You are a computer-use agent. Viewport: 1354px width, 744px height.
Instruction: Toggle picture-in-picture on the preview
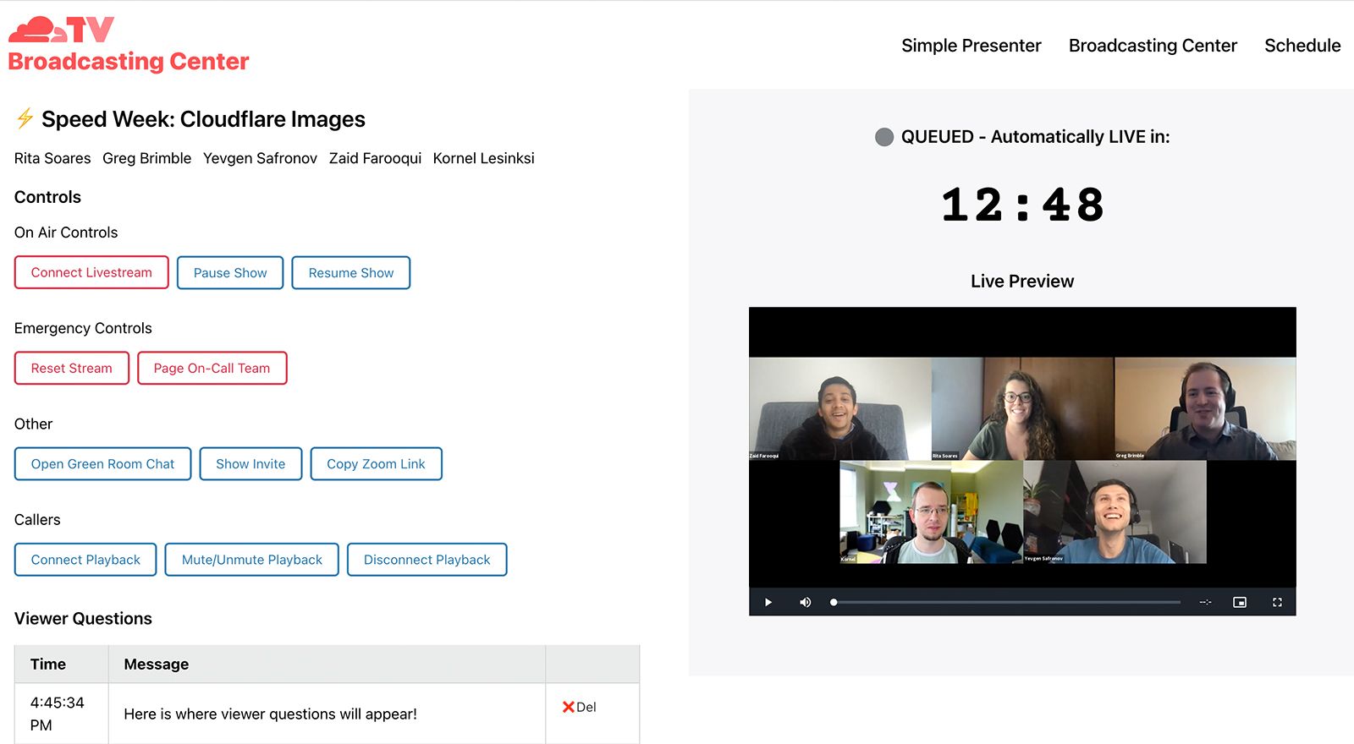point(1240,602)
